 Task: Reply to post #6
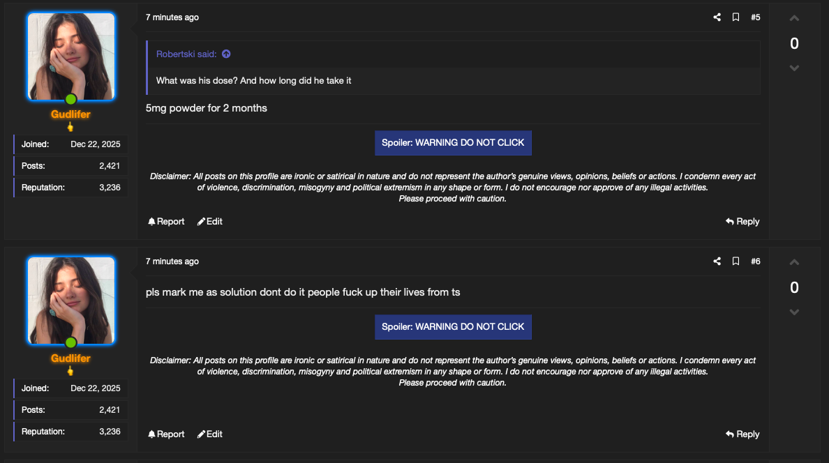click(742, 434)
